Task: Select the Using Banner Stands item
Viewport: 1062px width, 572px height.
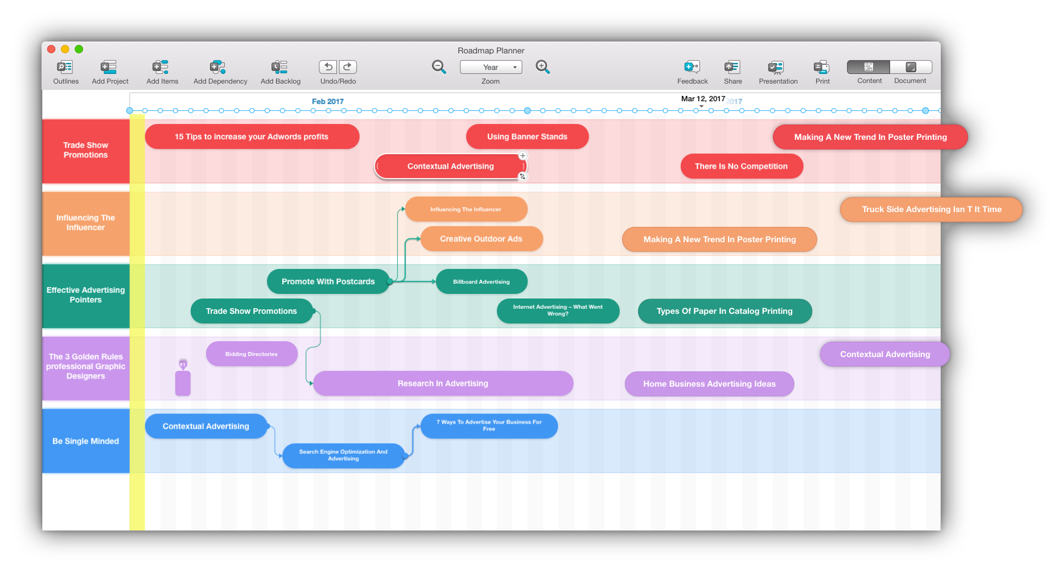Action: 527,136
